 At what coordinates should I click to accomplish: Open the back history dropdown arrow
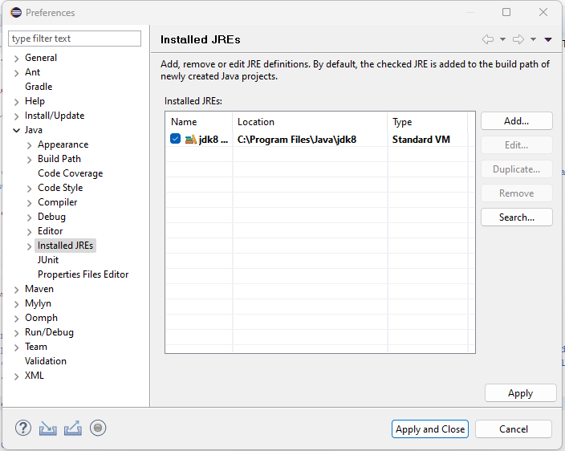coord(502,39)
